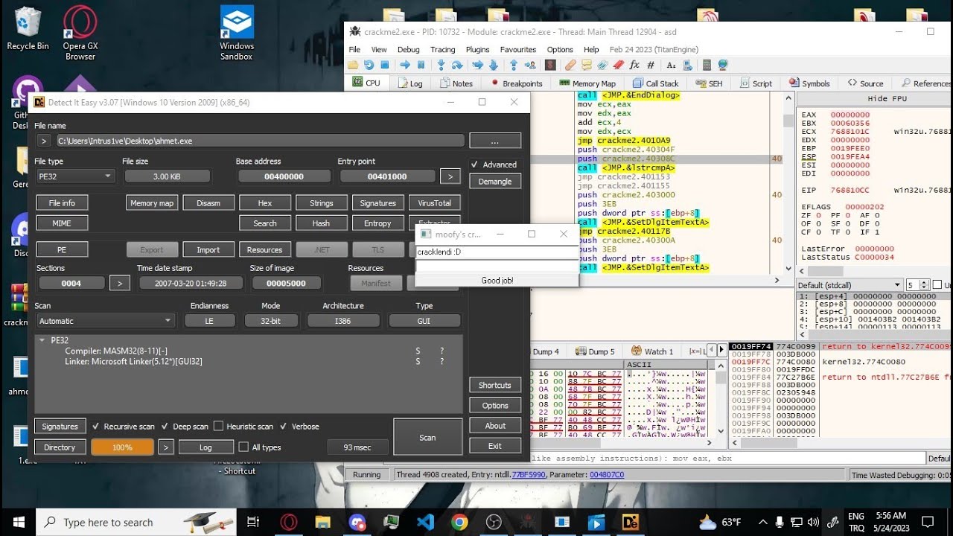The width and height of the screenshot is (953, 536).
Task: Collapse the PE32 tree node in results
Action: click(x=42, y=340)
